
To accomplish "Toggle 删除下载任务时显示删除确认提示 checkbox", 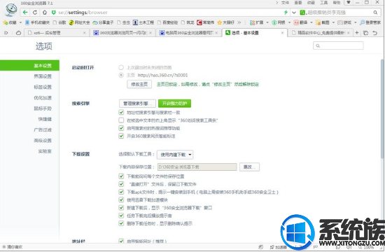I will click(x=121, y=223).
